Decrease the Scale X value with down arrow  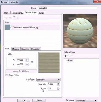coord(27,61)
